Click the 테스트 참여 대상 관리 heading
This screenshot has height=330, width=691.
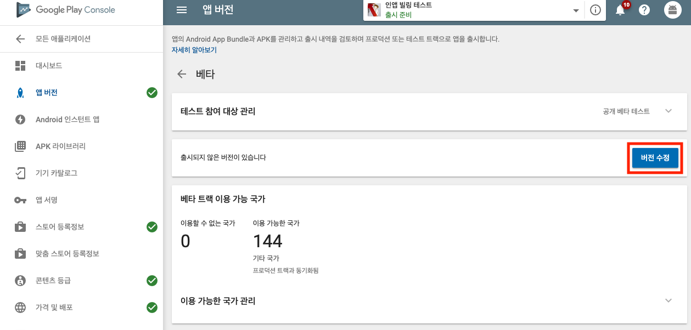click(218, 111)
